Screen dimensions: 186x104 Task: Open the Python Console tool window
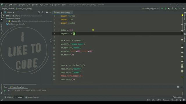coord(32,97)
